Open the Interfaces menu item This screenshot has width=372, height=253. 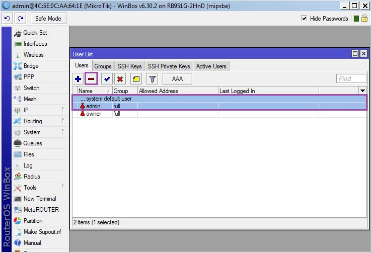coord(40,44)
